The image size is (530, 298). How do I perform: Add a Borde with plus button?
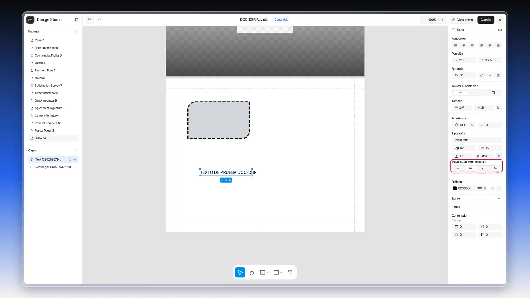499,199
